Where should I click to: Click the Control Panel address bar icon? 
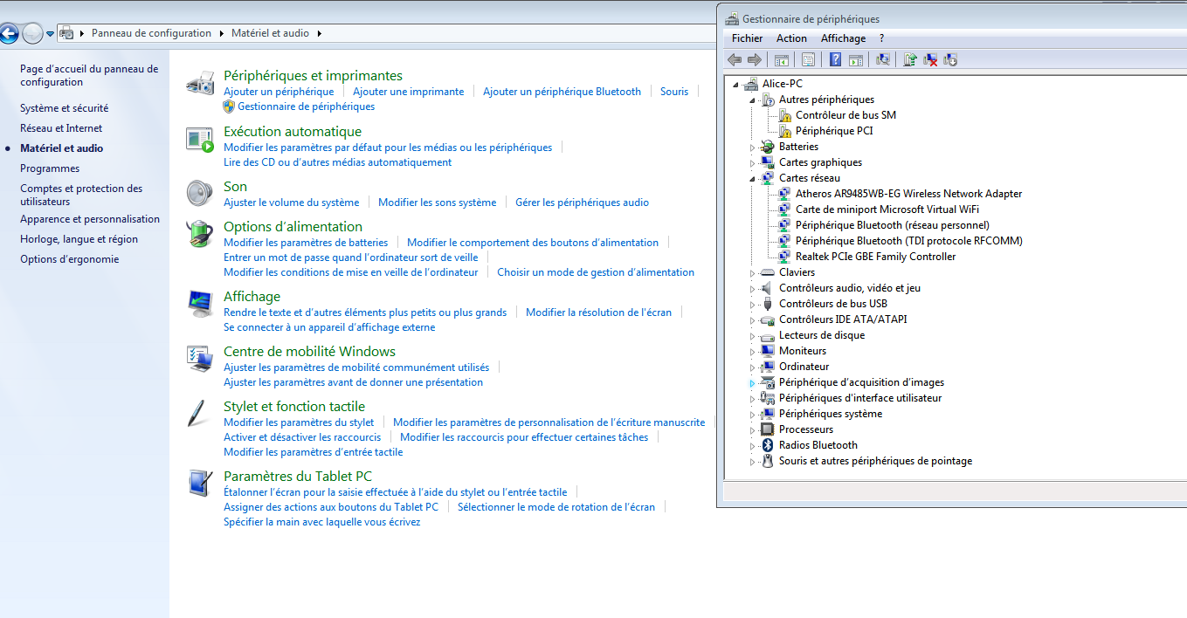(x=66, y=33)
